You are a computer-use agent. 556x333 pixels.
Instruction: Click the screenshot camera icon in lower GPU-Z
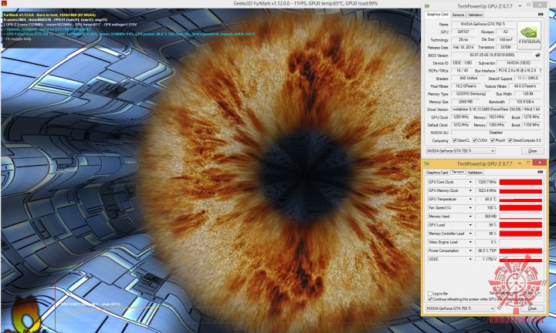(540, 172)
